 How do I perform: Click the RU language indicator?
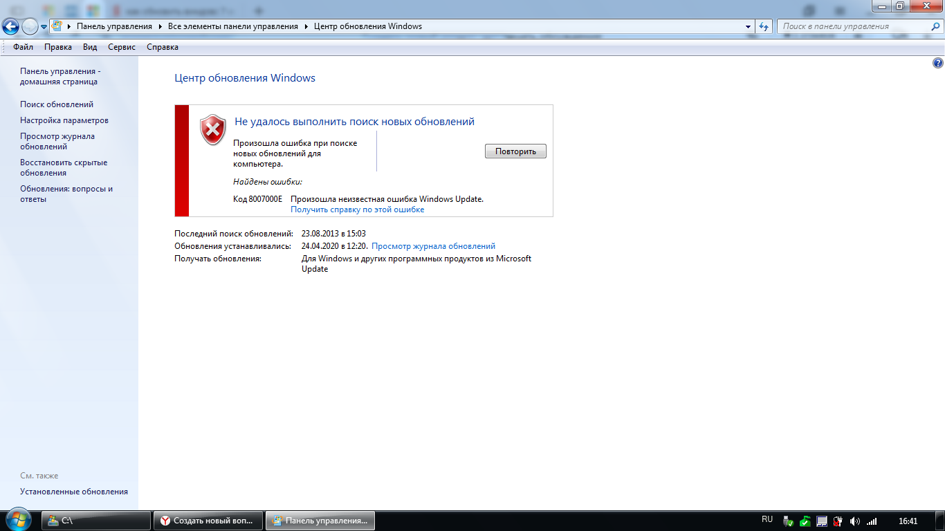click(x=767, y=519)
